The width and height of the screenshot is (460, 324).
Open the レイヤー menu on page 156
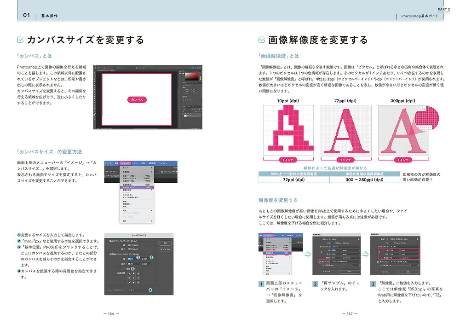[135, 163]
